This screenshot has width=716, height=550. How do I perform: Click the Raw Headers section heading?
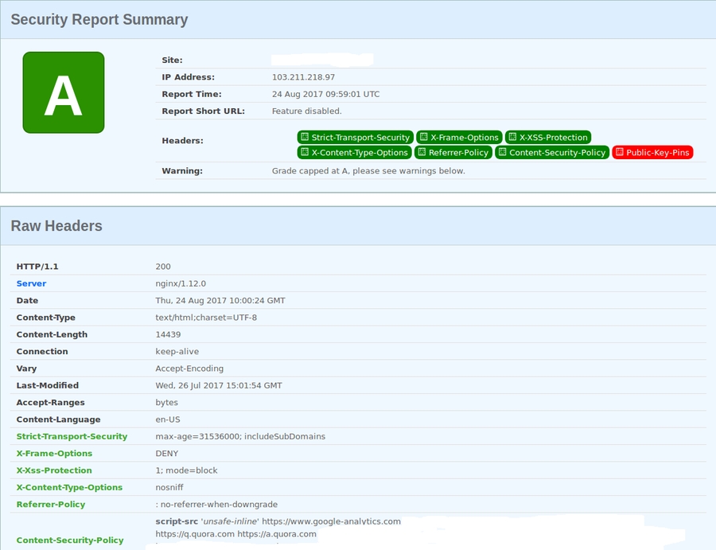point(56,226)
